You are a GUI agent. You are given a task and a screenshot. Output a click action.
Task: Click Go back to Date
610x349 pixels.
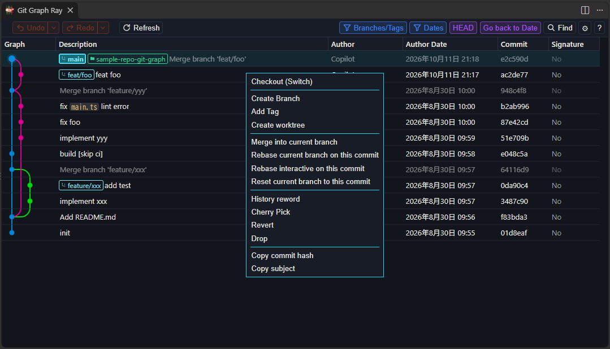510,28
